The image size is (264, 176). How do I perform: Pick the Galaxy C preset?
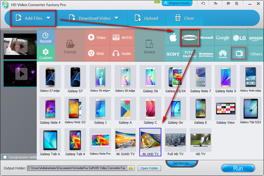[150, 111]
